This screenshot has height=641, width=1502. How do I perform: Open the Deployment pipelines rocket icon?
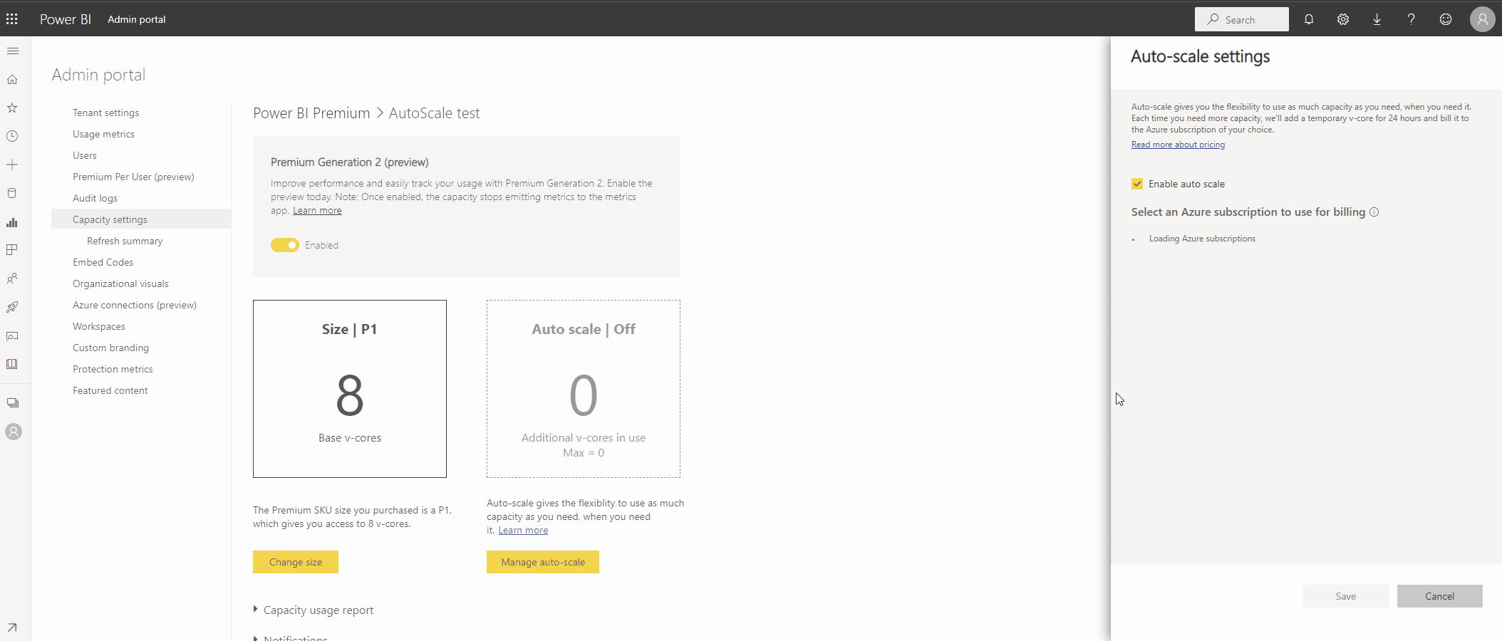12,307
